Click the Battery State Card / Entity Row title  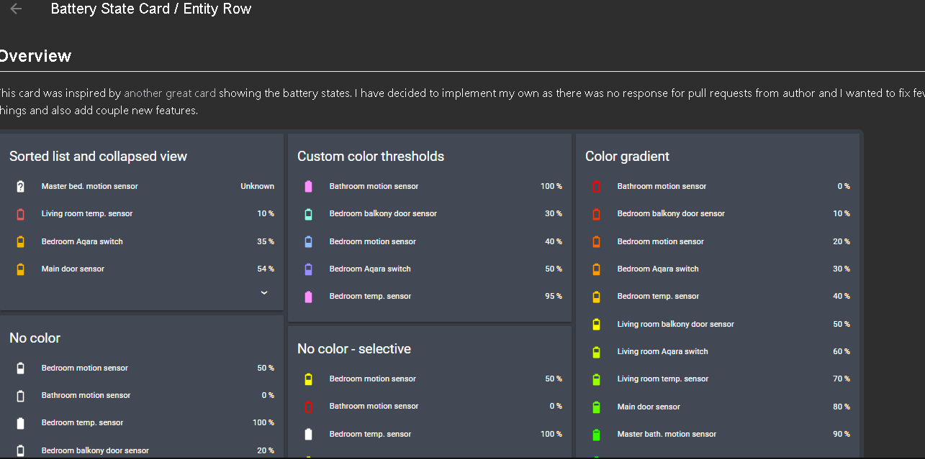click(150, 9)
